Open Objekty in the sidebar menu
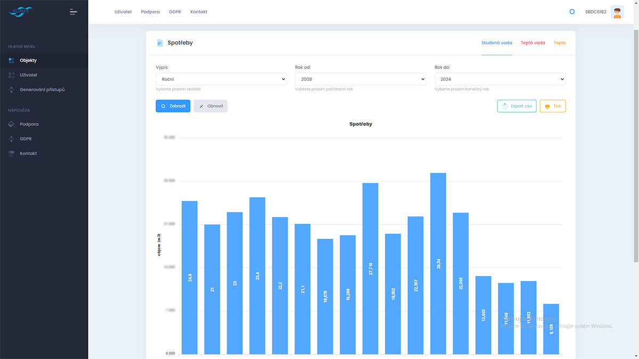Viewport: 639px width, 359px height. (44, 60)
